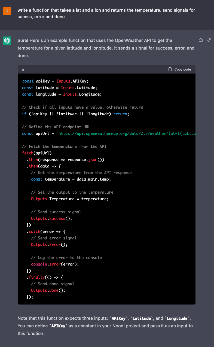Click the clipboard icon in code header

pos(170,69)
